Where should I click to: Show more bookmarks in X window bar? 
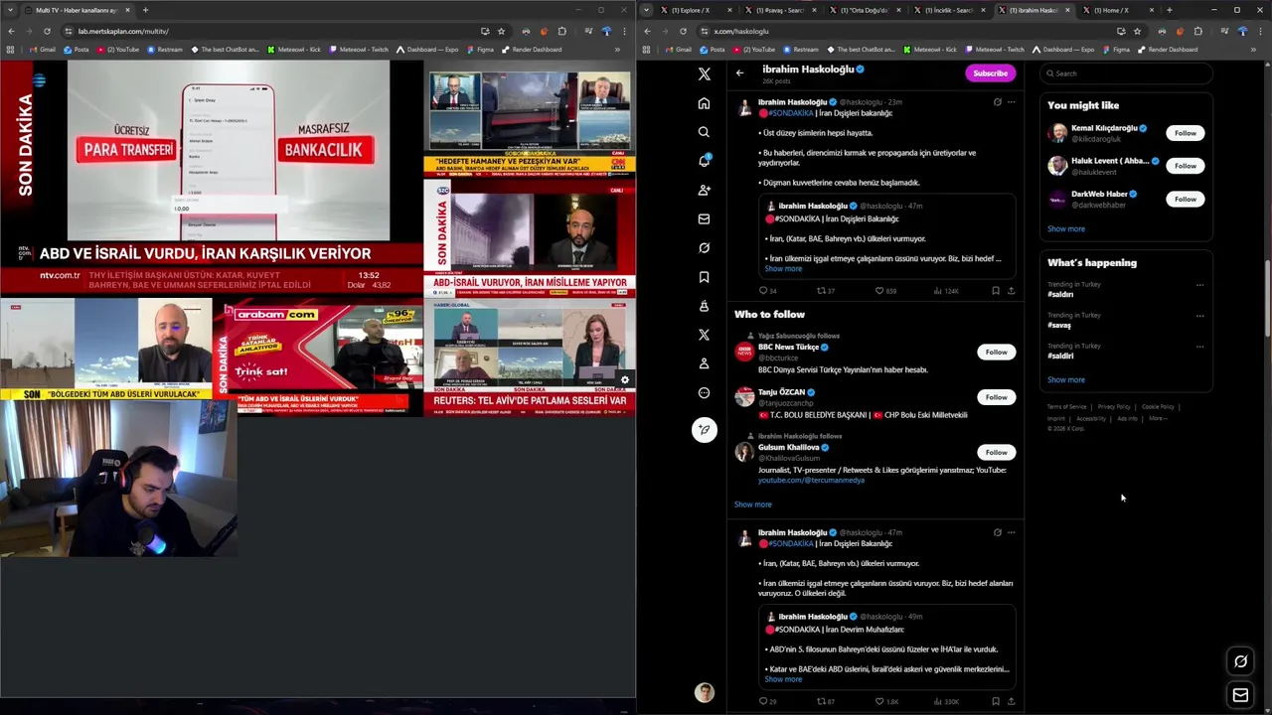coord(1253,49)
